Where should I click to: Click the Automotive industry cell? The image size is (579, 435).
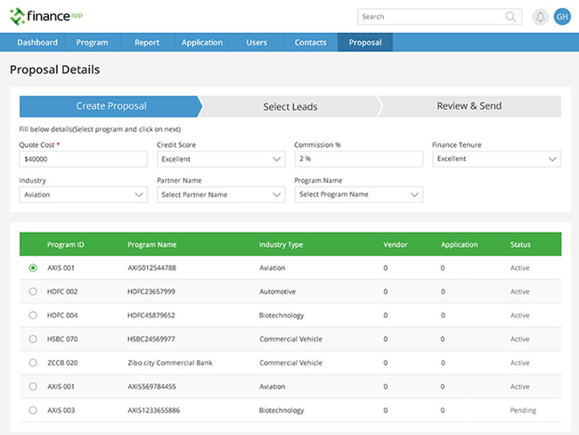(x=277, y=291)
